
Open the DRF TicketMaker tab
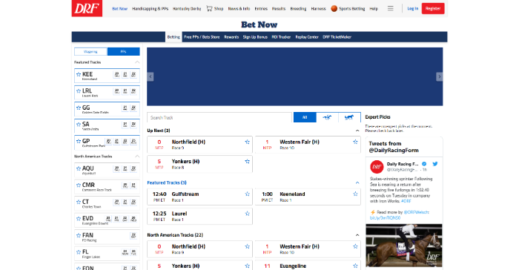337,37
